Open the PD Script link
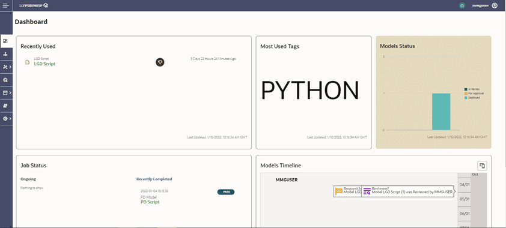Image resolution: width=506 pixels, height=228 pixels. pyautogui.click(x=150, y=202)
